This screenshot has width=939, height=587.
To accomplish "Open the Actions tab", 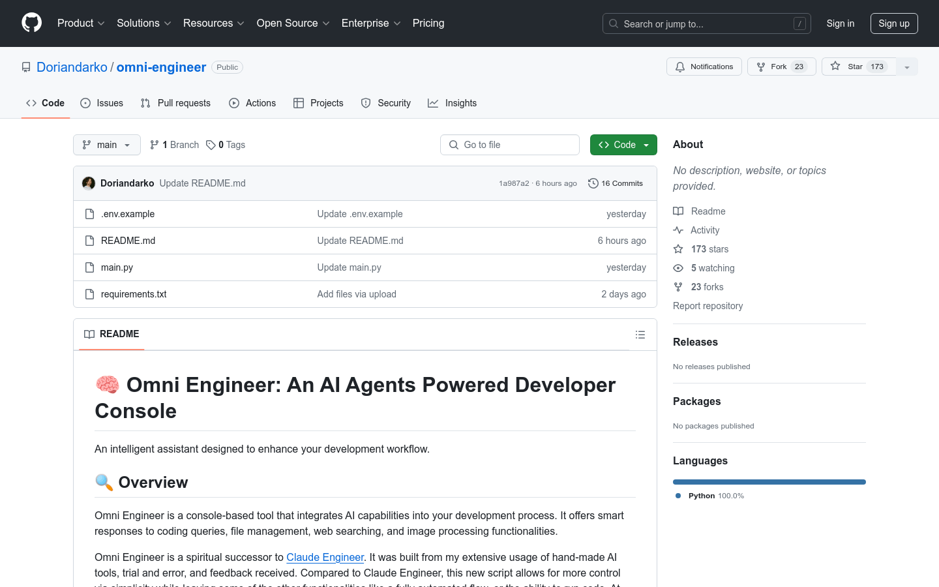I will click(x=252, y=103).
